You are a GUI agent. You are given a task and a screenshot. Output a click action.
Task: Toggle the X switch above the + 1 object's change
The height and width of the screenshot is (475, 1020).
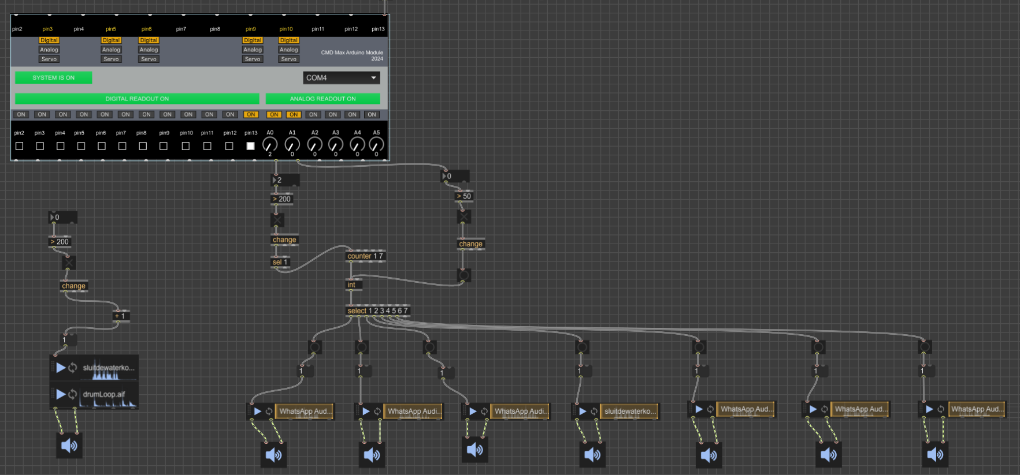pyautogui.click(x=69, y=263)
